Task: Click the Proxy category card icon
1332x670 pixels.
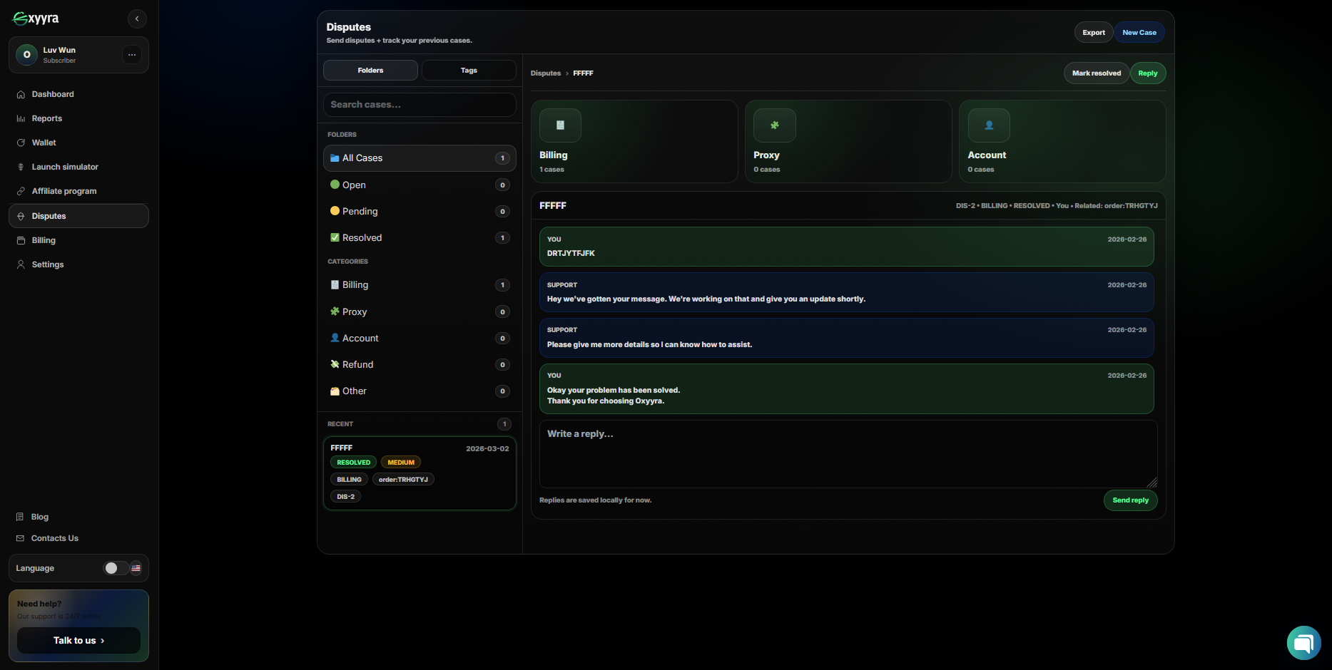Action: coord(774,125)
